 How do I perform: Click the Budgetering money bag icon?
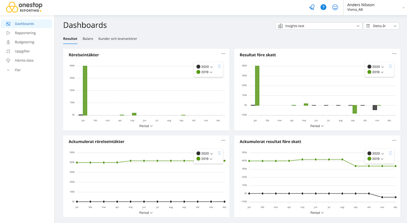(8, 42)
